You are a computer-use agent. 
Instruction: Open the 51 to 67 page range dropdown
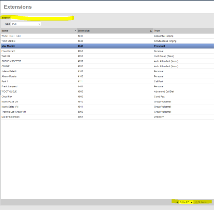(x=186, y=202)
